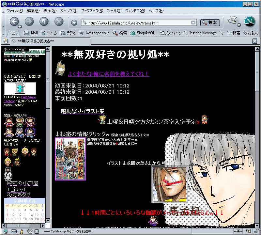Expand the ブックマーク folder on the personal toolbar
Image resolution: width=261 pixels, height=235 pixels.
[x=171, y=33]
